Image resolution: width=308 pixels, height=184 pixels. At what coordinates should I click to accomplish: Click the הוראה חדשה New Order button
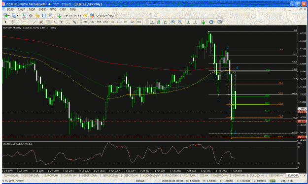(x=69, y=15)
